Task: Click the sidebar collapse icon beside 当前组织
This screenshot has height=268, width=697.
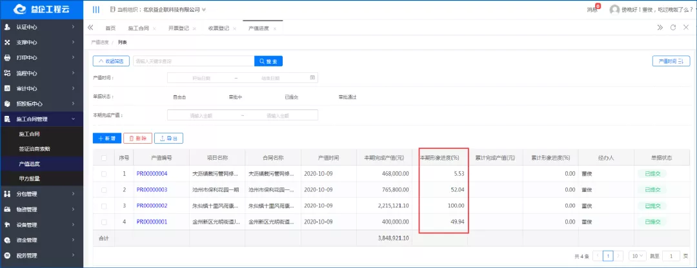Action: tap(96, 9)
